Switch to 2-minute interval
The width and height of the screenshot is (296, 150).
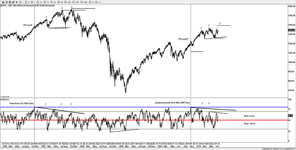27,2
